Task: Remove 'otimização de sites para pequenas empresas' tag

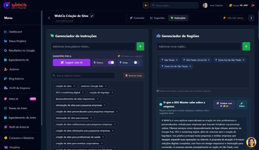Action: [105, 105]
